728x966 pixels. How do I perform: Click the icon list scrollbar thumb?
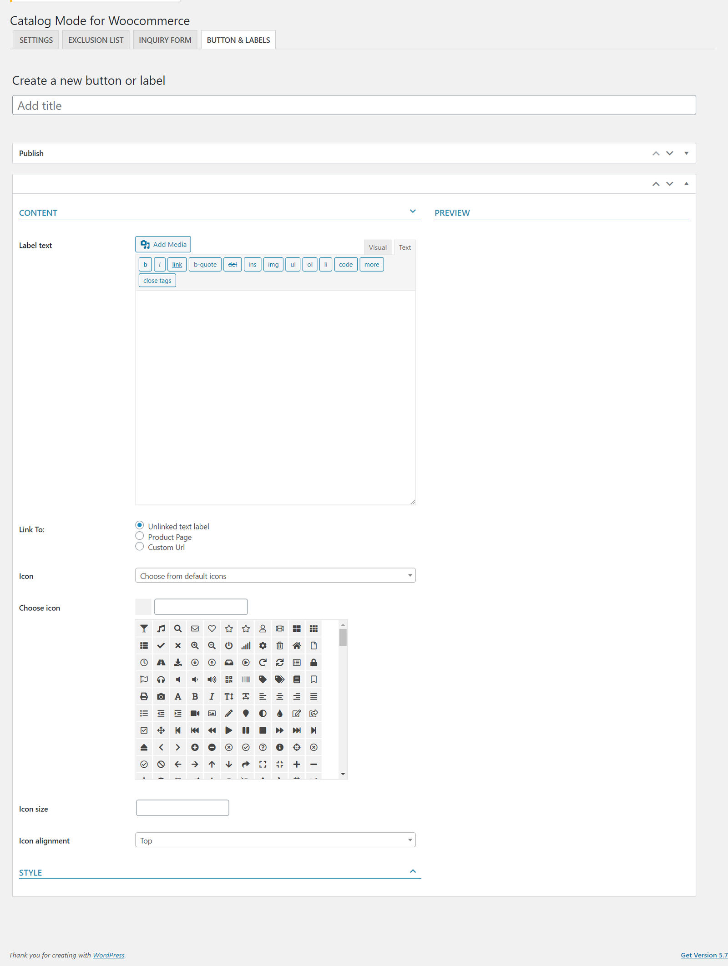pyautogui.click(x=343, y=638)
